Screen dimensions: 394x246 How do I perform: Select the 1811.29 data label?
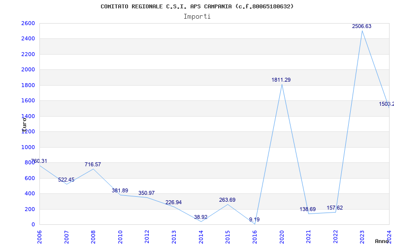281,80
